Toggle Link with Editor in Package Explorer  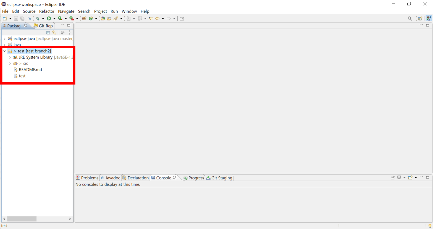pos(54,32)
